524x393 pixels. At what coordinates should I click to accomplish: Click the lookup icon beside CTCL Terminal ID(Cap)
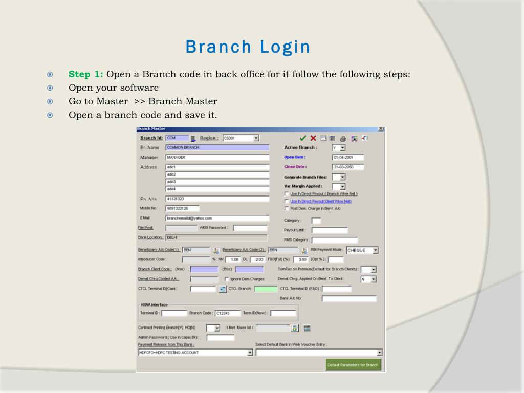coord(222,289)
